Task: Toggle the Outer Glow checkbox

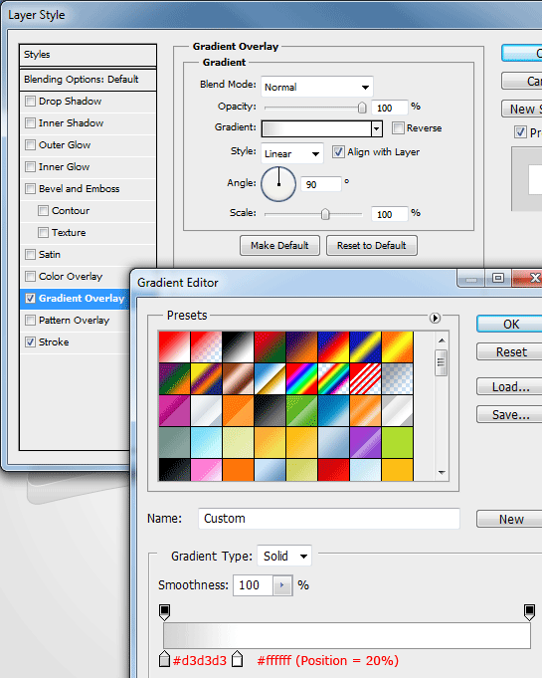Action: click(30, 144)
